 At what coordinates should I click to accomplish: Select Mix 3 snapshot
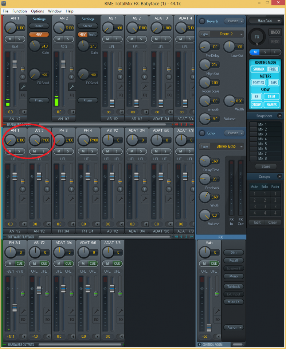point(265,134)
